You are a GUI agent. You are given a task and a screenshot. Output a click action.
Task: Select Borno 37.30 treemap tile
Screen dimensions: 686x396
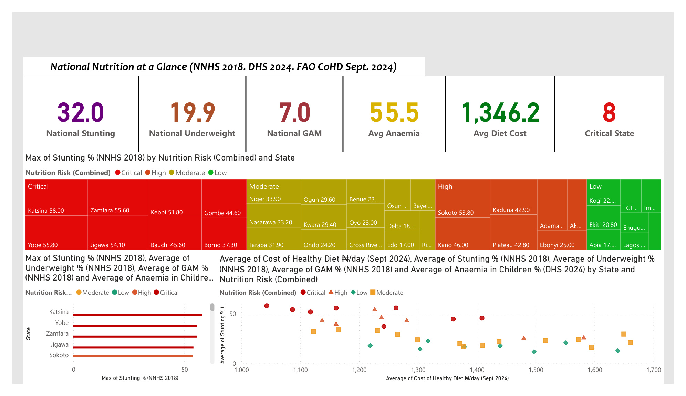(224, 234)
